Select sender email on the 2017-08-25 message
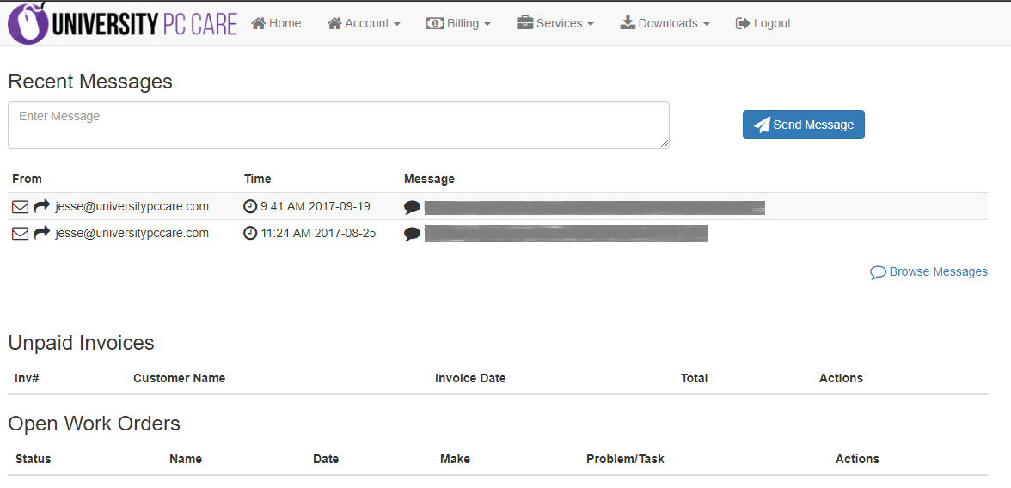This screenshot has width=1011, height=488. click(x=132, y=233)
